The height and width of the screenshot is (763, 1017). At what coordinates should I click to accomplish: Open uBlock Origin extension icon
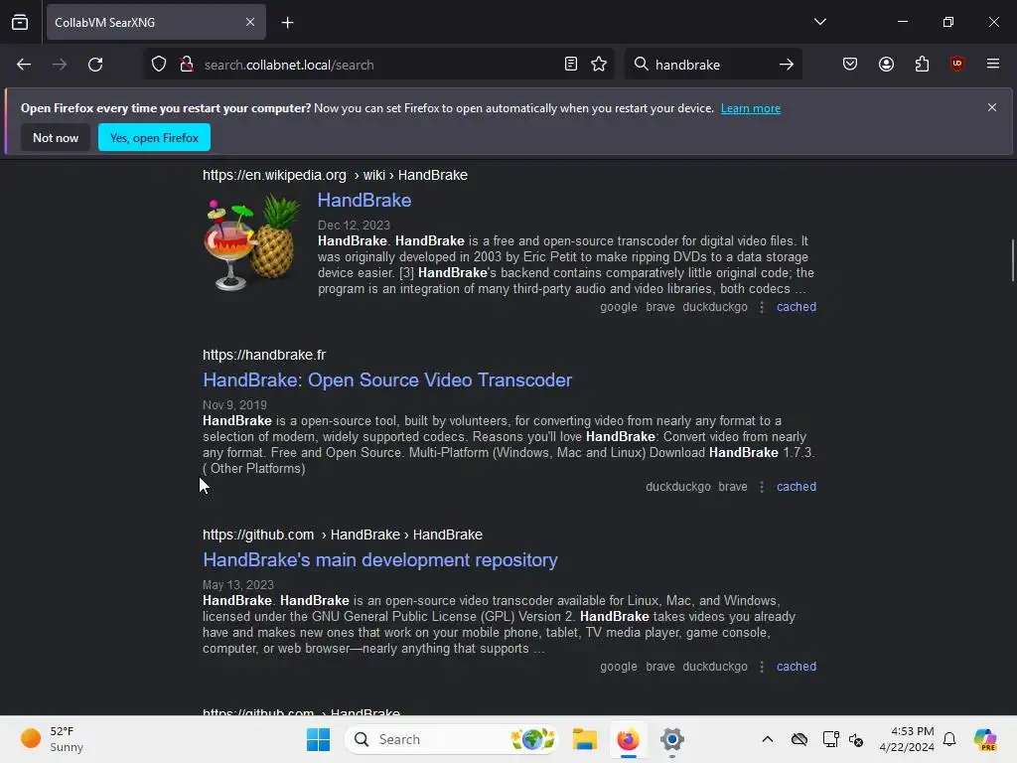click(956, 64)
